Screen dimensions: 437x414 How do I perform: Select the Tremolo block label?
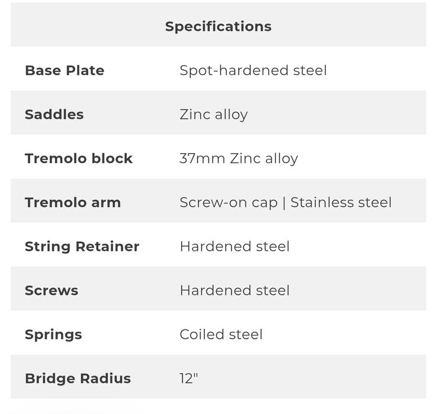[79, 159]
